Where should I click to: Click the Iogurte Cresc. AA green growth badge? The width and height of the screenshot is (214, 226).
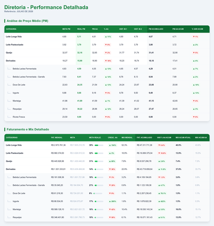[112, 201]
